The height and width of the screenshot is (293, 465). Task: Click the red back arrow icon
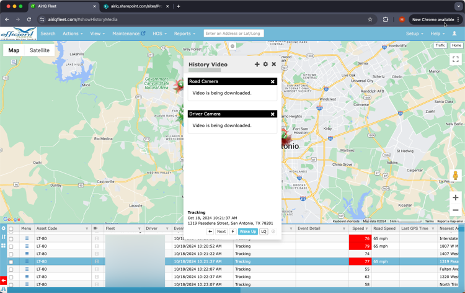pyautogui.click(x=3, y=280)
